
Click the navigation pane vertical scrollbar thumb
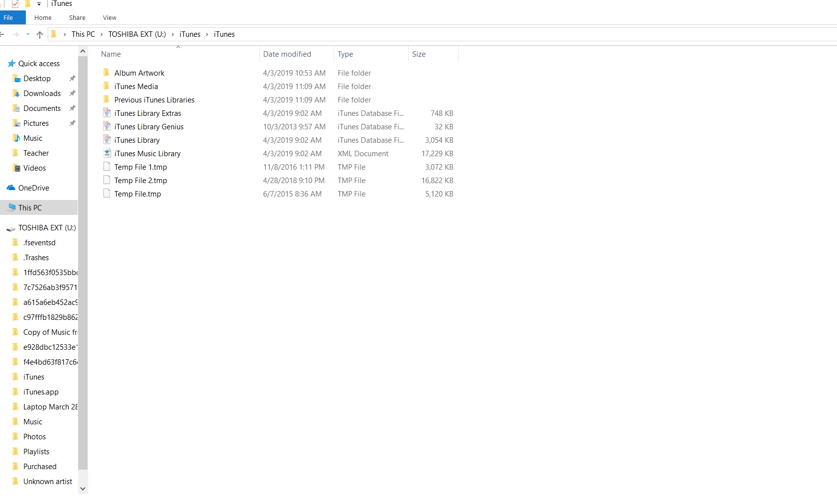[x=83, y=262]
